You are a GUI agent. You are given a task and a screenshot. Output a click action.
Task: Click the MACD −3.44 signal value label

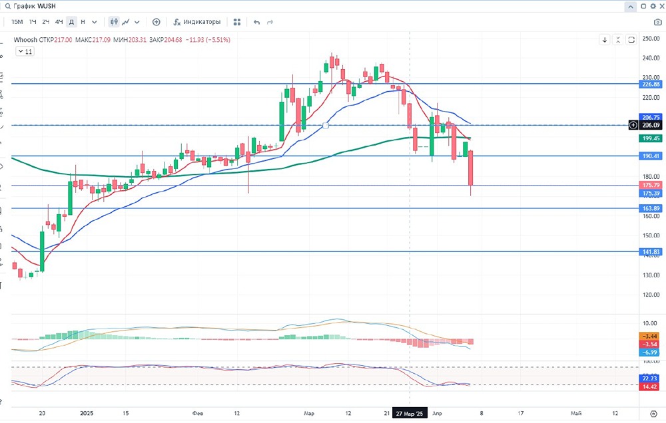click(649, 336)
